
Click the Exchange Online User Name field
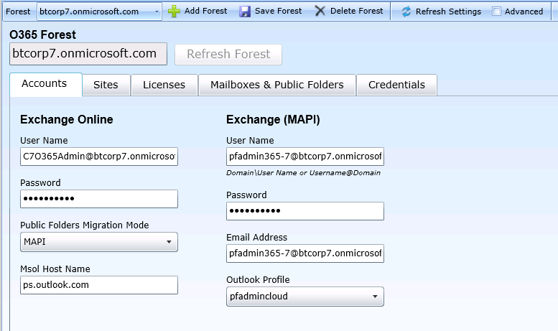(x=99, y=157)
